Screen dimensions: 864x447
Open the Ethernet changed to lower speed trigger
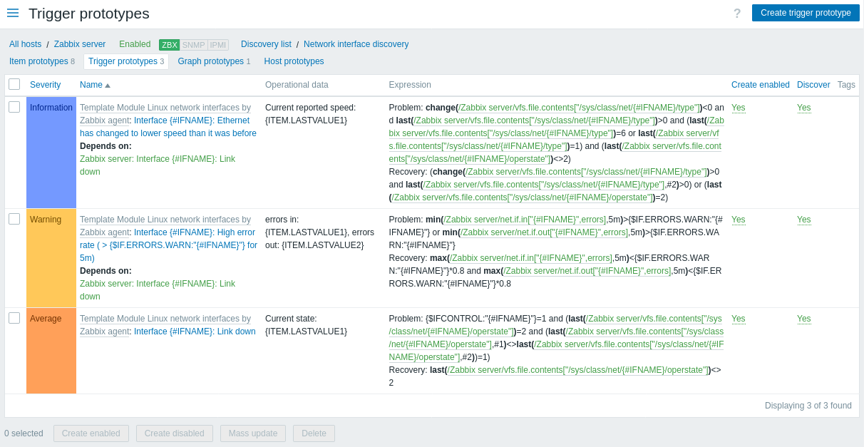(x=168, y=127)
